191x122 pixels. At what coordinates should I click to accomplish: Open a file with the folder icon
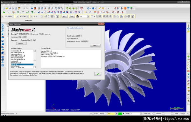[7, 8]
